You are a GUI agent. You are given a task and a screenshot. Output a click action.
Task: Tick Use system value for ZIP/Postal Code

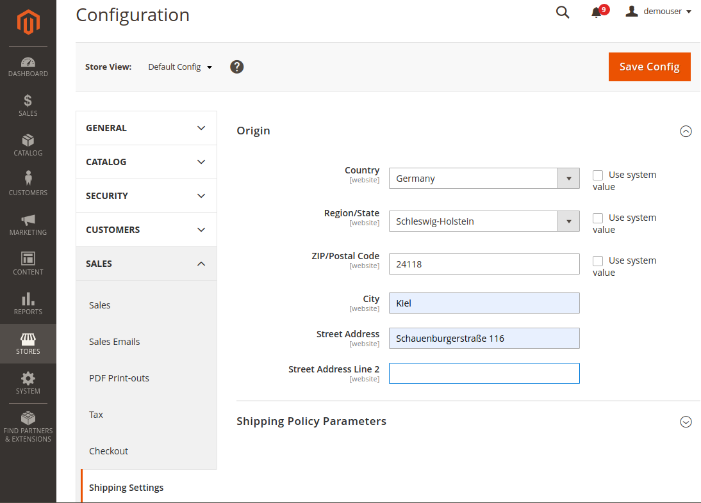click(598, 260)
